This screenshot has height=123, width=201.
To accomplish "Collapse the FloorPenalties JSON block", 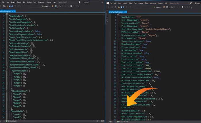I will [x=7, y=90].
